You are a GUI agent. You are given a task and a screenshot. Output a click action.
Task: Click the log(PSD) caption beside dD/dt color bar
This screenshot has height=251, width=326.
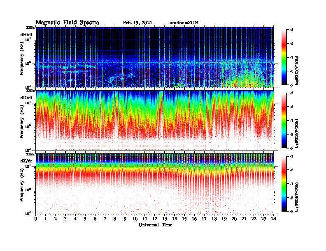(x=297, y=133)
